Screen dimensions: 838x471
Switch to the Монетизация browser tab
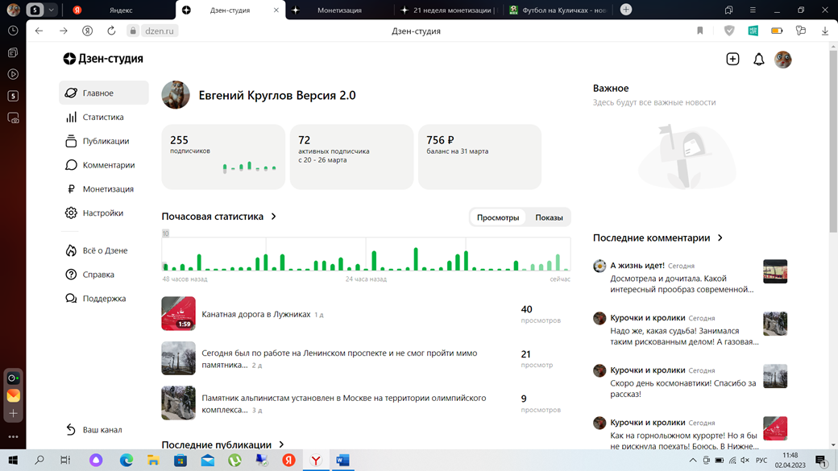pos(339,10)
